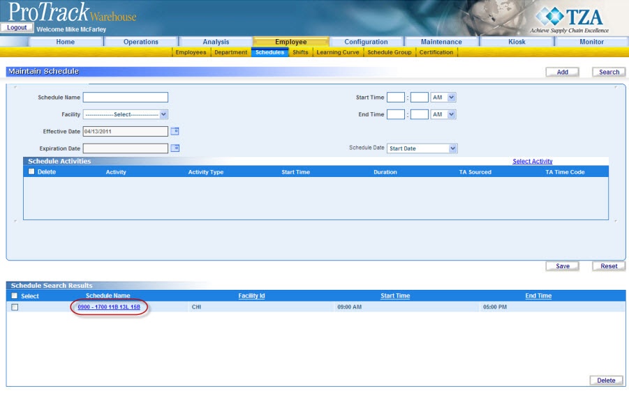
Task: Click the TA Time Code column header
Action: click(x=565, y=172)
